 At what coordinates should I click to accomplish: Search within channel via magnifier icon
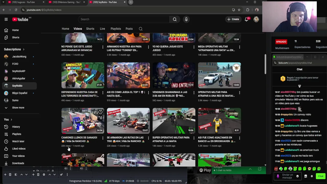[x=141, y=29]
